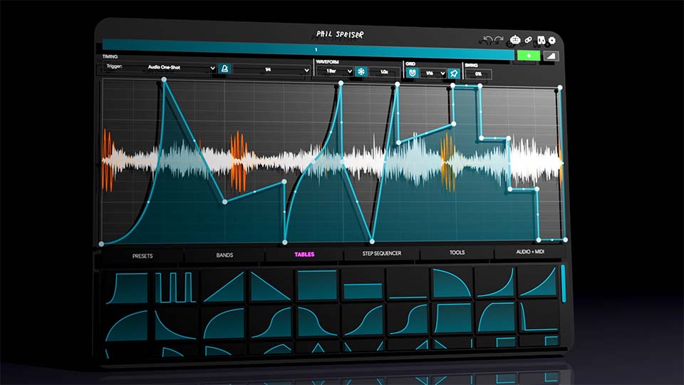The width and height of the screenshot is (684, 385).
Task: Open settings with the gear icon
Action: [551, 41]
